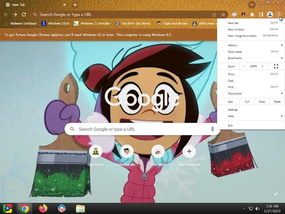The image size is (285, 214).
Task: Open a new tab with plus button
Action: 75,5
